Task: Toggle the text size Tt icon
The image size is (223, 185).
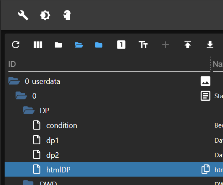Action: point(143,44)
